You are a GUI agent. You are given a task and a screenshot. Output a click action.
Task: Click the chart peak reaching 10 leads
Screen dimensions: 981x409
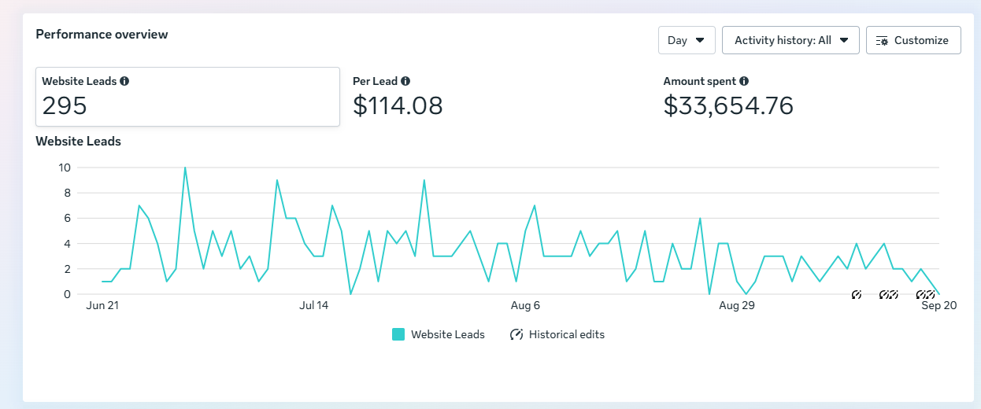185,168
